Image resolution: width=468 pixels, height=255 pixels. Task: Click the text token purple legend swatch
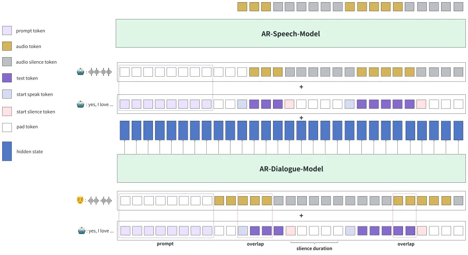click(x=7, y=78)
